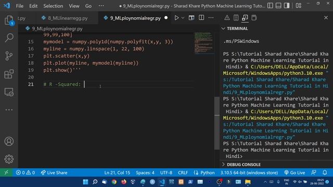
Task: Click the unsaved dot on 9_MLploynomialregr.py tab
Action: (166, 18)
